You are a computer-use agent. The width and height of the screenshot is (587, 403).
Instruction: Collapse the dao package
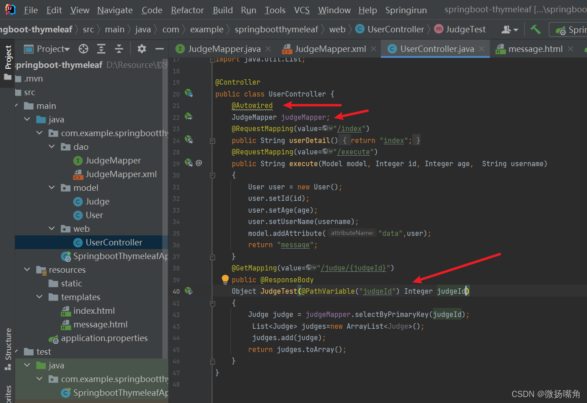(x=52, y=147)
